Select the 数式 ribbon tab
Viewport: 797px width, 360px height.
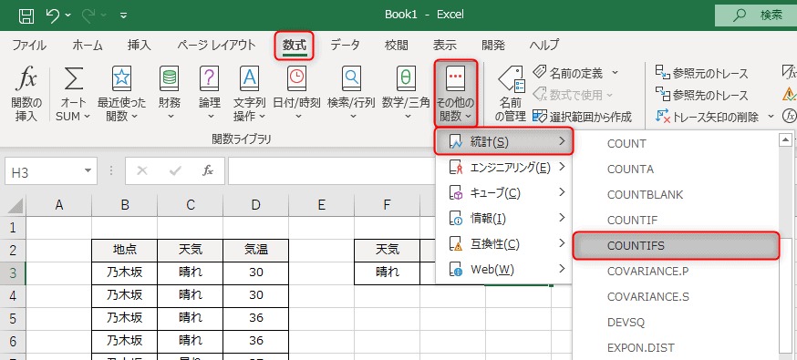295,45
